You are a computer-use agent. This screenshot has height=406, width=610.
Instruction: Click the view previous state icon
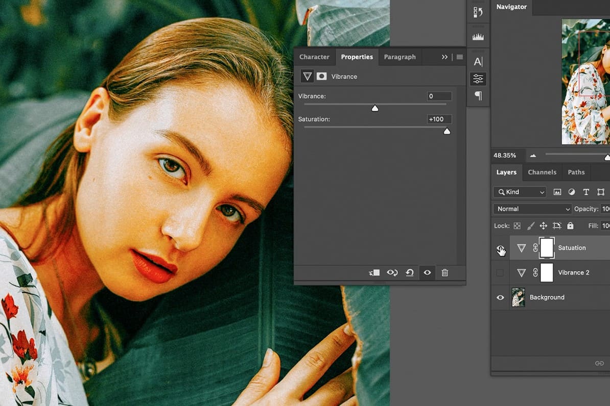(392, 273)
